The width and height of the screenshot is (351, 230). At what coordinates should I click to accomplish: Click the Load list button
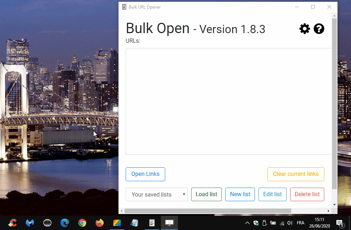(206, 194)
